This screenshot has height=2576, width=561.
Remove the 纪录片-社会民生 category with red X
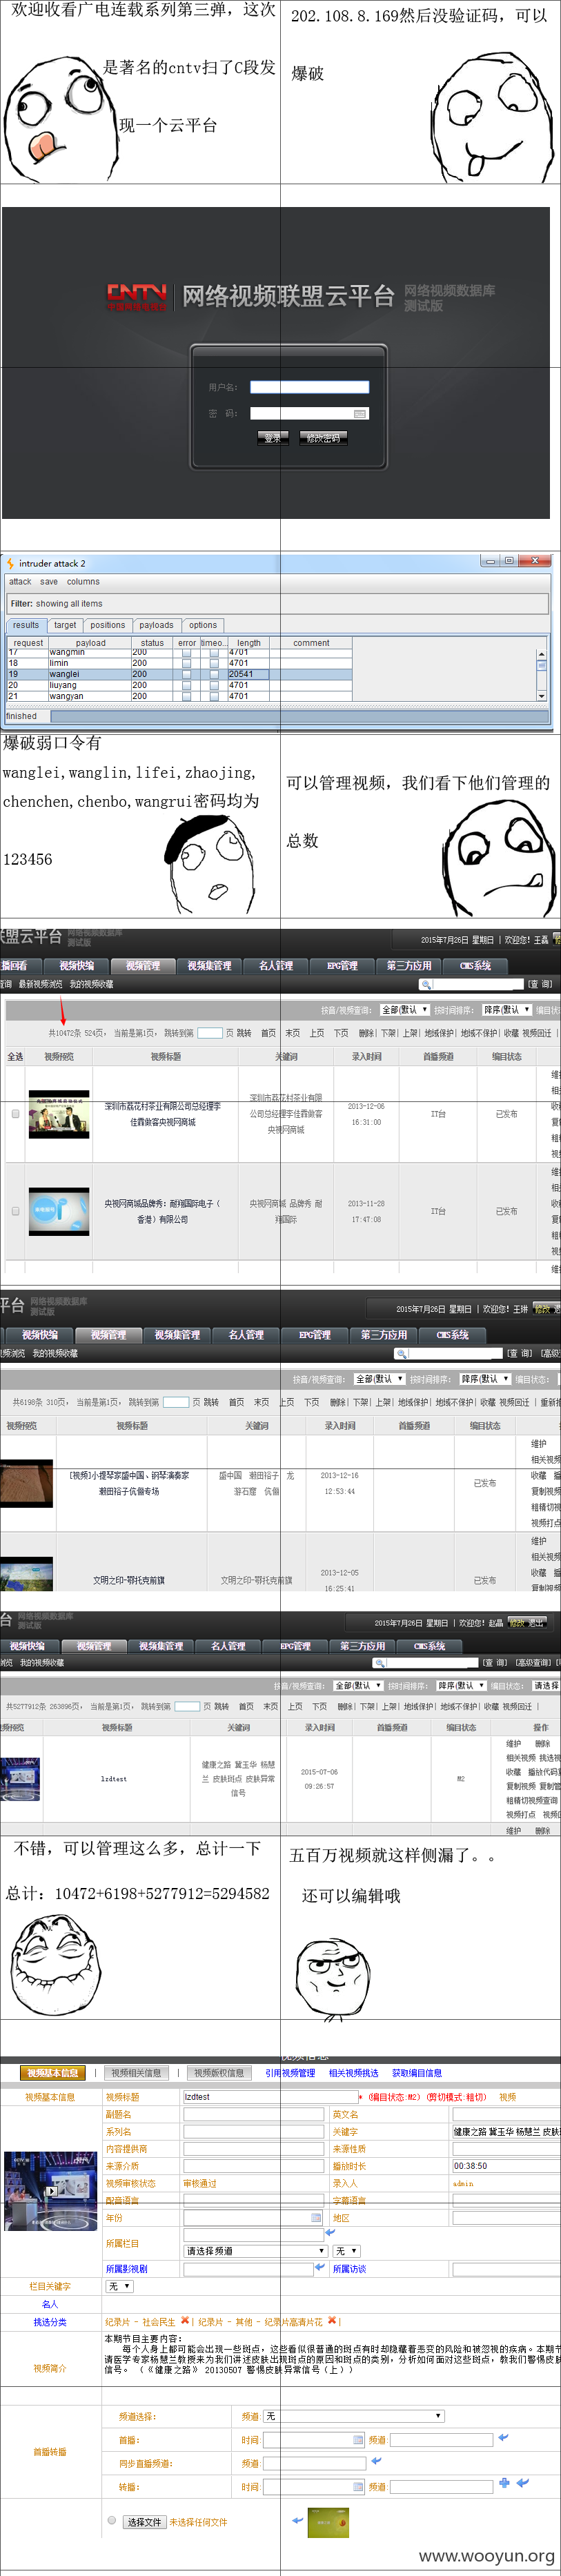[184, 2321]
